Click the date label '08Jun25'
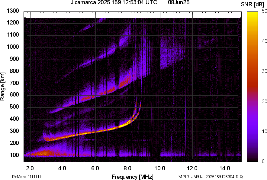 pyautogui.click(x=179, y=2)
